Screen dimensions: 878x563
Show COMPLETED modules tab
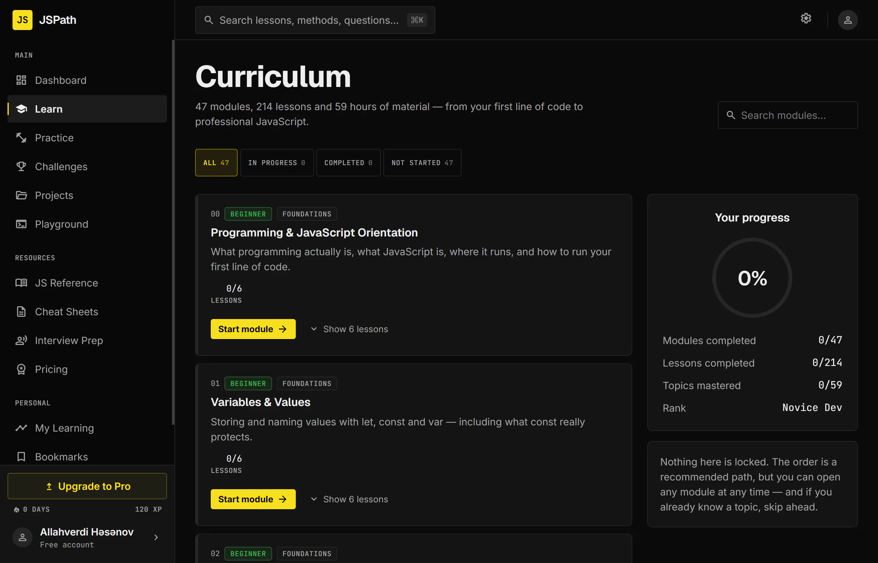click(348, 163)
